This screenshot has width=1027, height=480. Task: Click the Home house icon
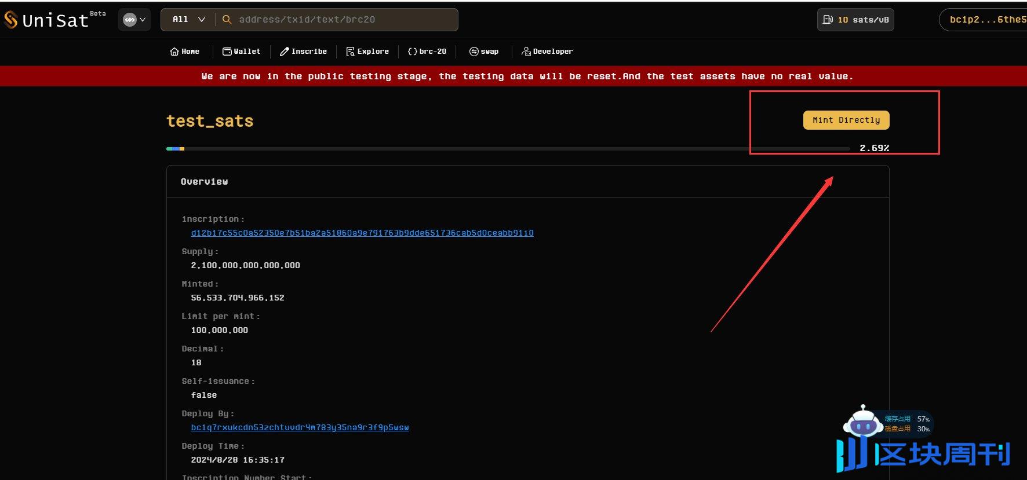174,52
